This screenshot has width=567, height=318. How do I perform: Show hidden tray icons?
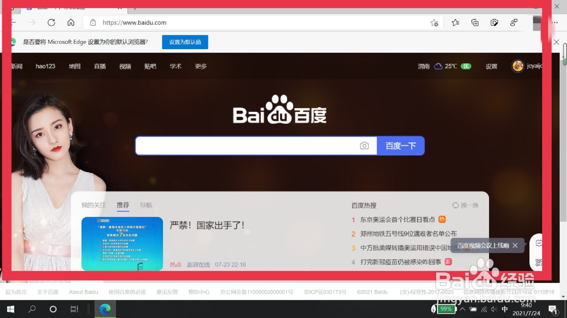pos(463,309)
